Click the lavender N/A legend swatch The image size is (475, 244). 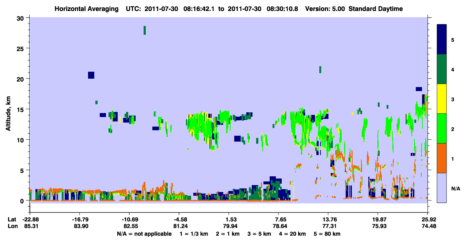[442, 188]
